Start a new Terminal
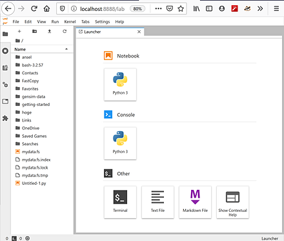 coord(120,202)
